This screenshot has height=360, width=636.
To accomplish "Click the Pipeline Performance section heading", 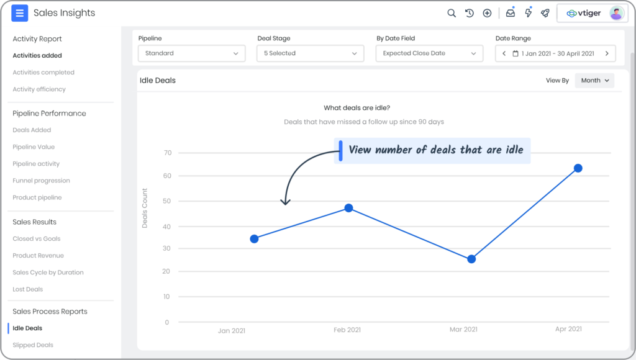I will click(x=49, y=114).
